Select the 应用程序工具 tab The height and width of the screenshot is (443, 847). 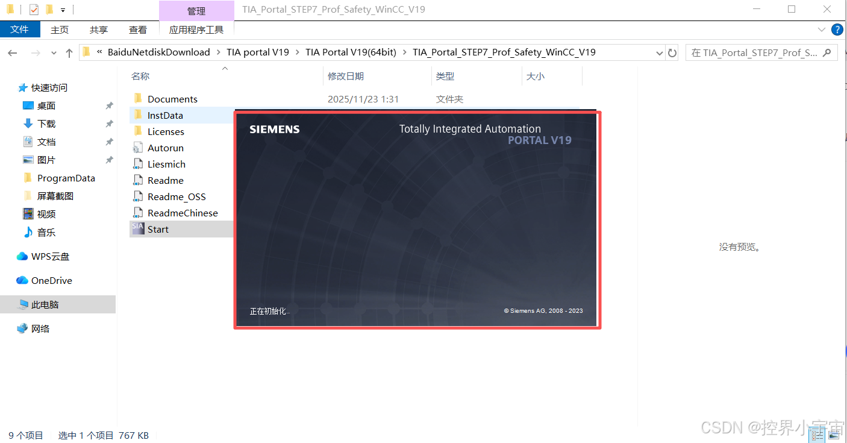click(196, 30)
